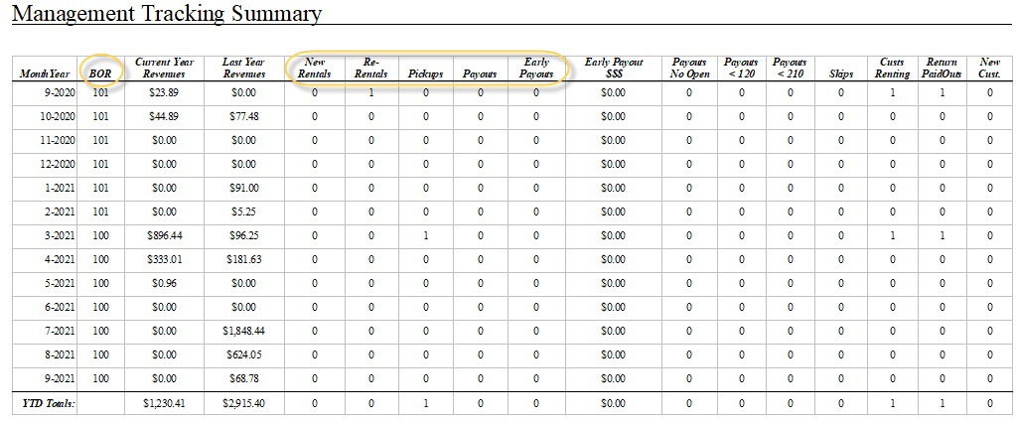Image resolution: width=1016 pixels, height=422 pixels.
Task: Click the Last Year Revenues header
Action: [243, 68]
